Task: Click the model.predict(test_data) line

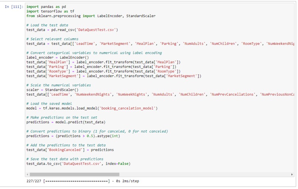Action: (66, 122)
